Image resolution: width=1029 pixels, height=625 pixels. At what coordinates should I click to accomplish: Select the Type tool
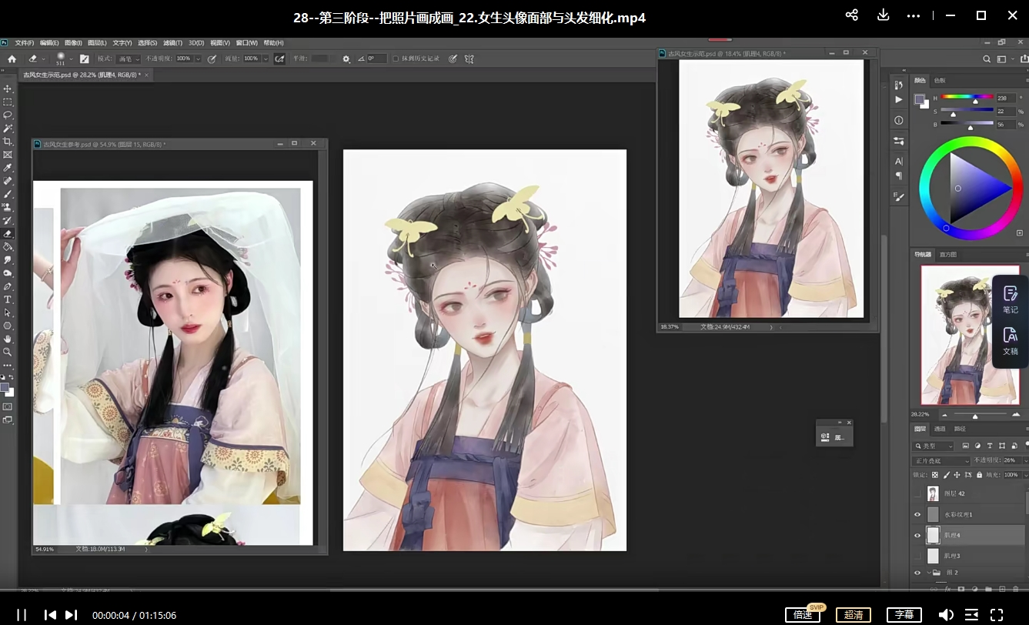pyautogui.click(x=8, y=299)
